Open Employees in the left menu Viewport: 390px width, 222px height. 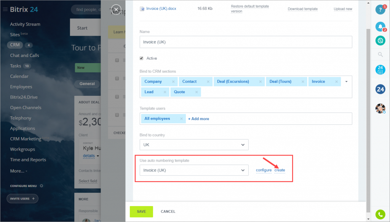(x=21, y=87)
